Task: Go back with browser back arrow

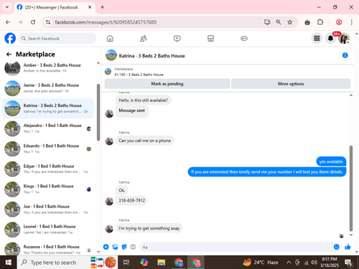Action: pos(8,22)
